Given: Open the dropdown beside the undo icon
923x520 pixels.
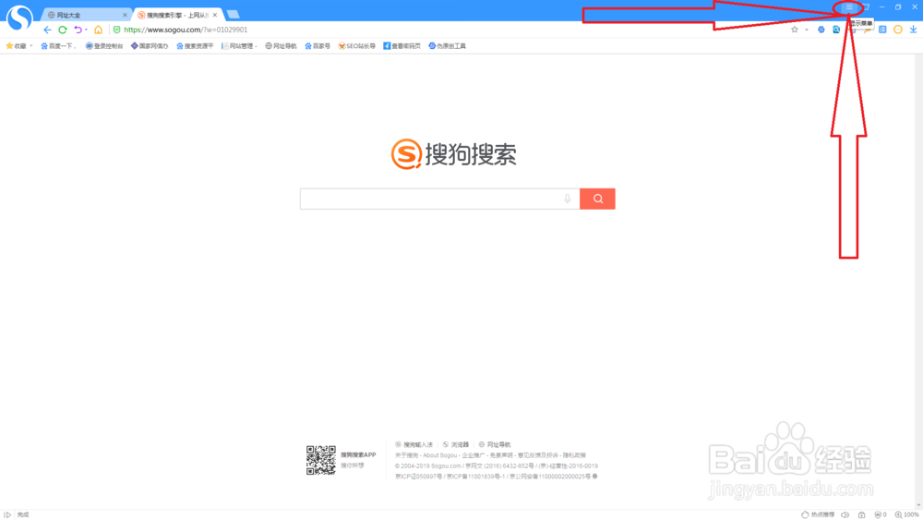Looking at the screenshot, I should (x=86, y=30).
